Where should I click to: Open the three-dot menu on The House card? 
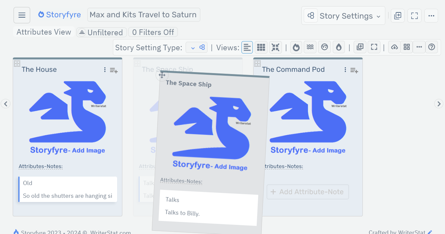pyautogui.click(x=104, y=70)
